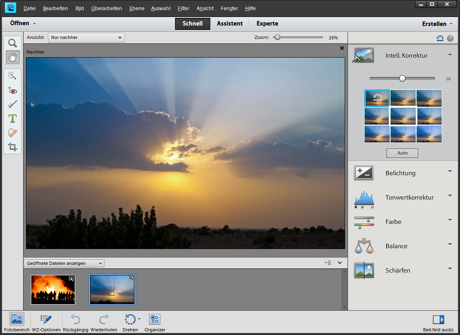Toggle the Fotobereich photo bin
Screen dimensions: 460x335
17,322
